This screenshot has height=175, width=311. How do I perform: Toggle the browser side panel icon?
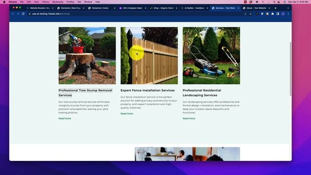[x=277, y=14]
